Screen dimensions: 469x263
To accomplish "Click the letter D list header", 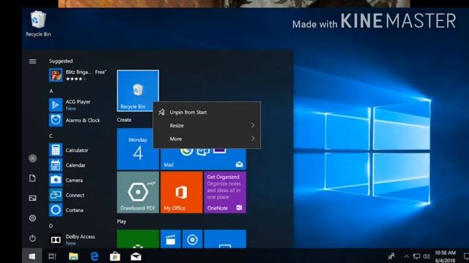I will point(51,226).
